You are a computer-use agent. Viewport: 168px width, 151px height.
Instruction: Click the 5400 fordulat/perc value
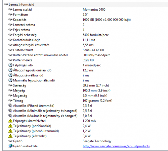[95, 35]
